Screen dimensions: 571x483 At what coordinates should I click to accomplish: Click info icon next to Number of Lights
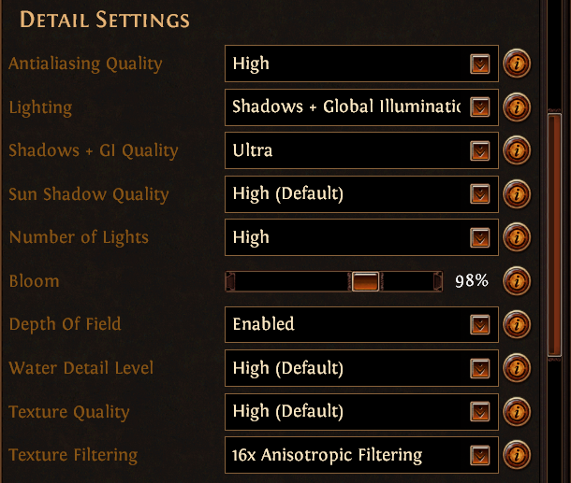[517, 237]
